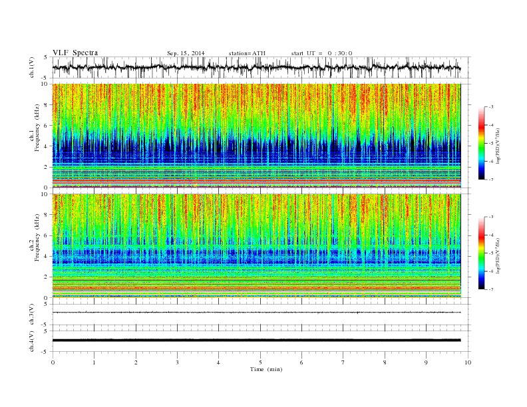Click the log(PSD) label beside the upper colorbar

(498, 146)
